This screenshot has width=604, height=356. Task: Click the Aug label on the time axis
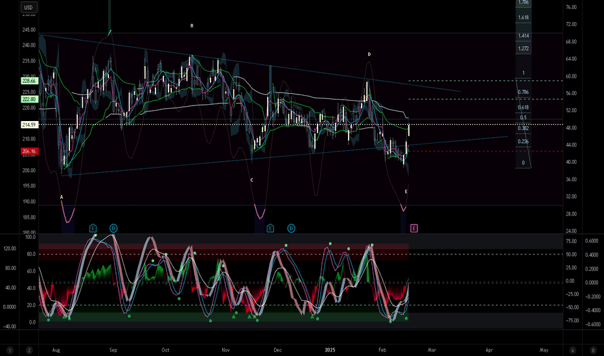[56, 350]
